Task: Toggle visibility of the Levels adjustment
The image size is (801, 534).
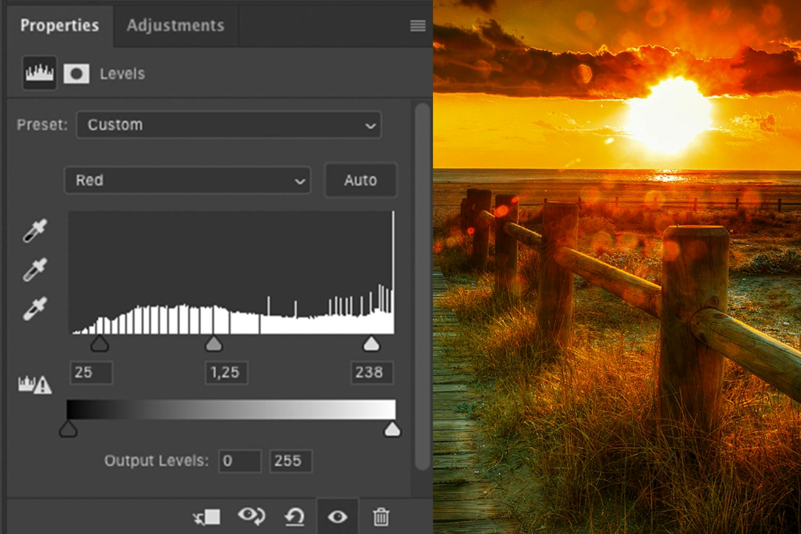Action: (x=337, y=516)
